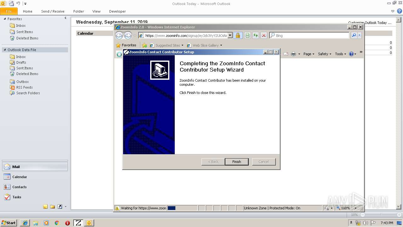Click the IE print icon

[x=293, y=54]
